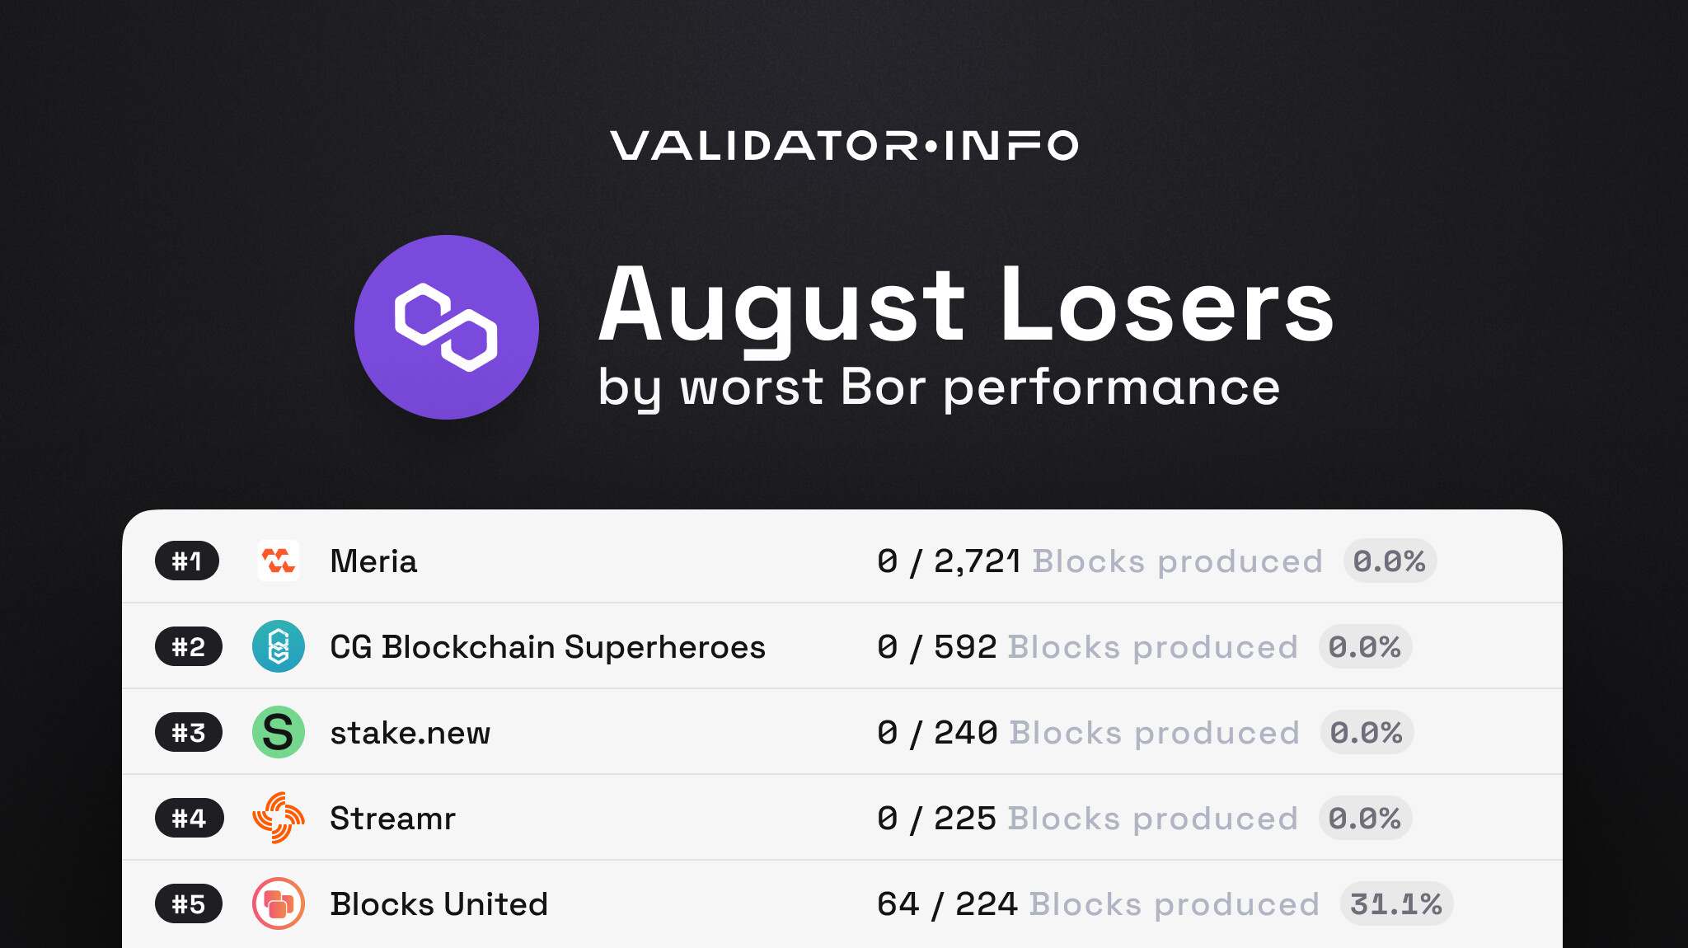Click the Meria validator logo

(x=278, y=561)
